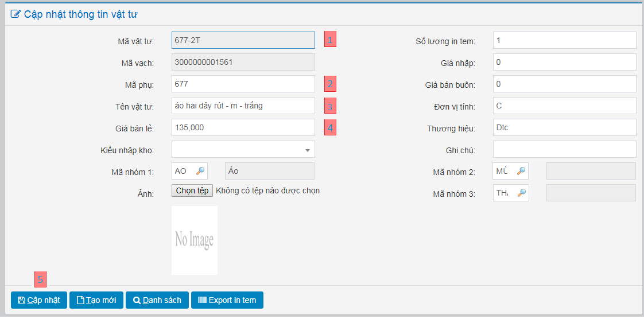Click Export in tem barcode button

(x=227, y=300)
